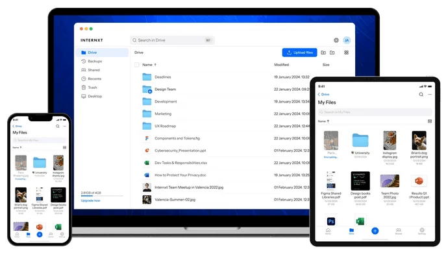Open Valencia-Summer-02.jpg thumbnail
Image resolution: width=448 pixels, height=260 pixels.
pyautogui.click(x=147, y=200)
